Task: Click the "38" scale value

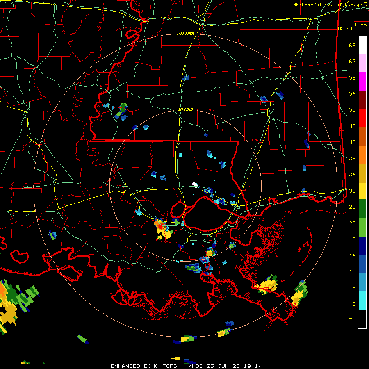Action: pos(352,158)
